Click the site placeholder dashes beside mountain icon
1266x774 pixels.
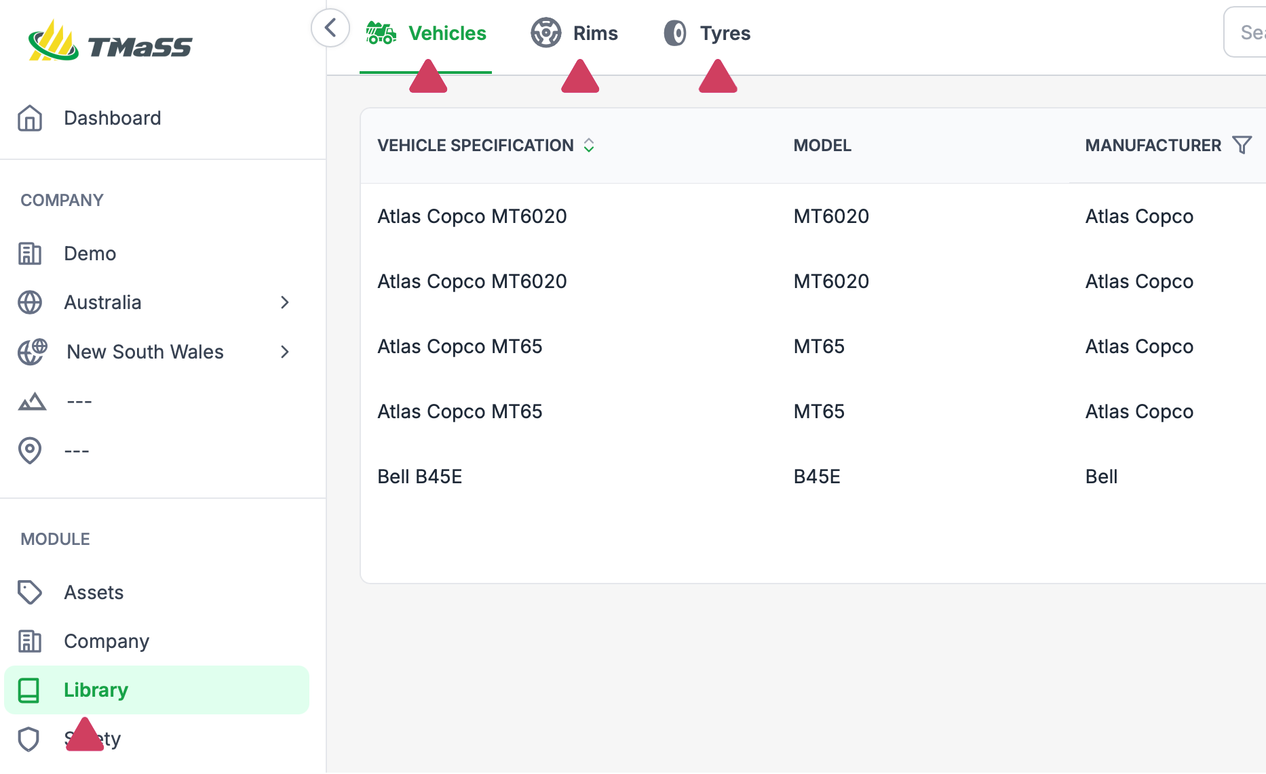click(79, 402)
